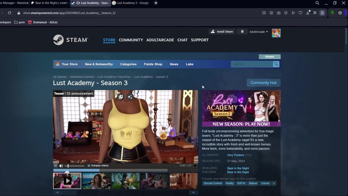Open Labs in store nav

[x=190, y=64]
